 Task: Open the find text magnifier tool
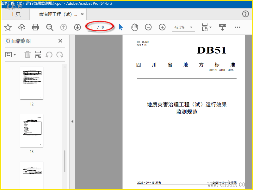50,27
